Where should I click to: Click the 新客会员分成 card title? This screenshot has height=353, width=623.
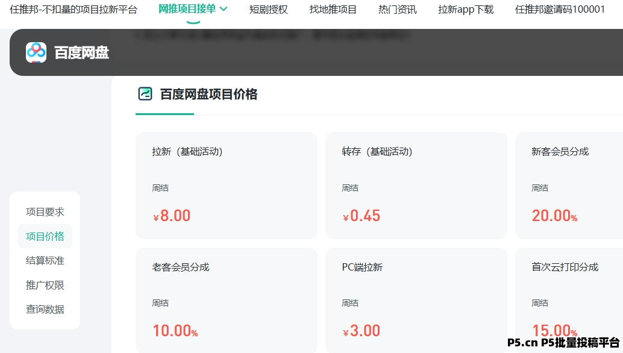point(560,151)
